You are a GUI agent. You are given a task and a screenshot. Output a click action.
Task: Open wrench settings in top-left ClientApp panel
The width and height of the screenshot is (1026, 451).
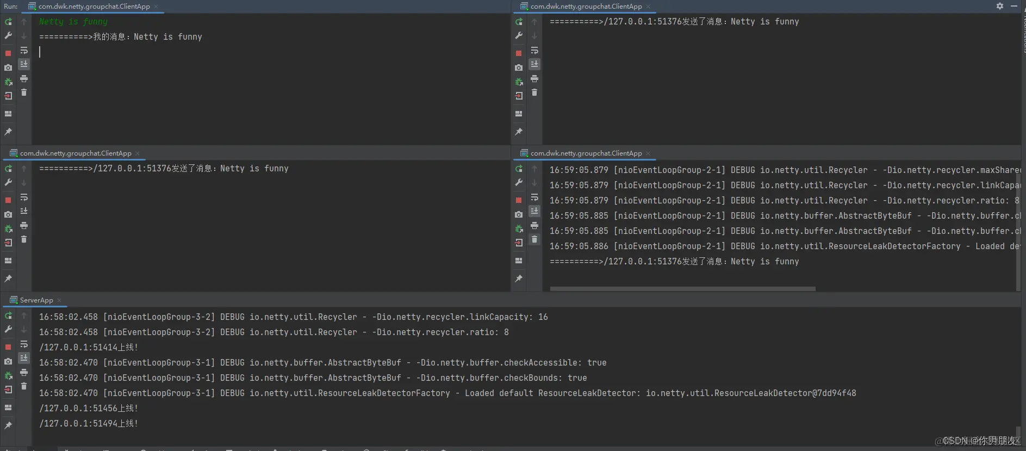pyautogui.click(x=8, y=36)
